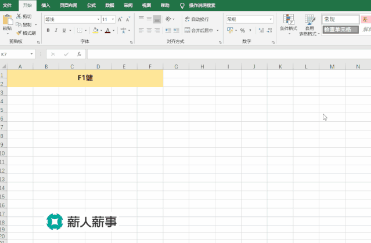This screenshot has height=243, width=371.
Task: Click the text orientation icon
Action: pyautogui.click(x=168, y=19)
